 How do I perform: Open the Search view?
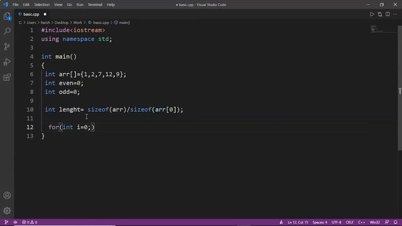[7, 31]
